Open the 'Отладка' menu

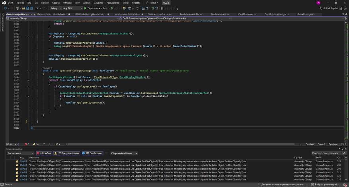pyautogui.click(x=67, y=2)
